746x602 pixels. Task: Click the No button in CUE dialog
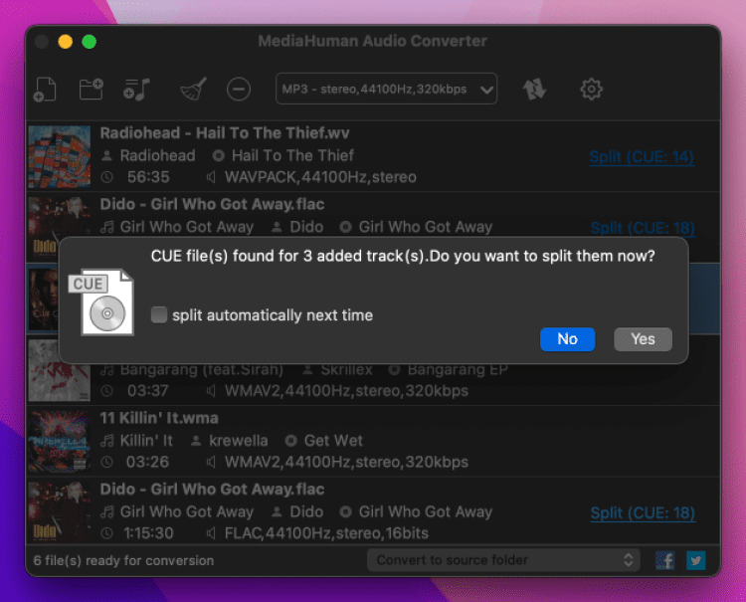coord(567,339)
